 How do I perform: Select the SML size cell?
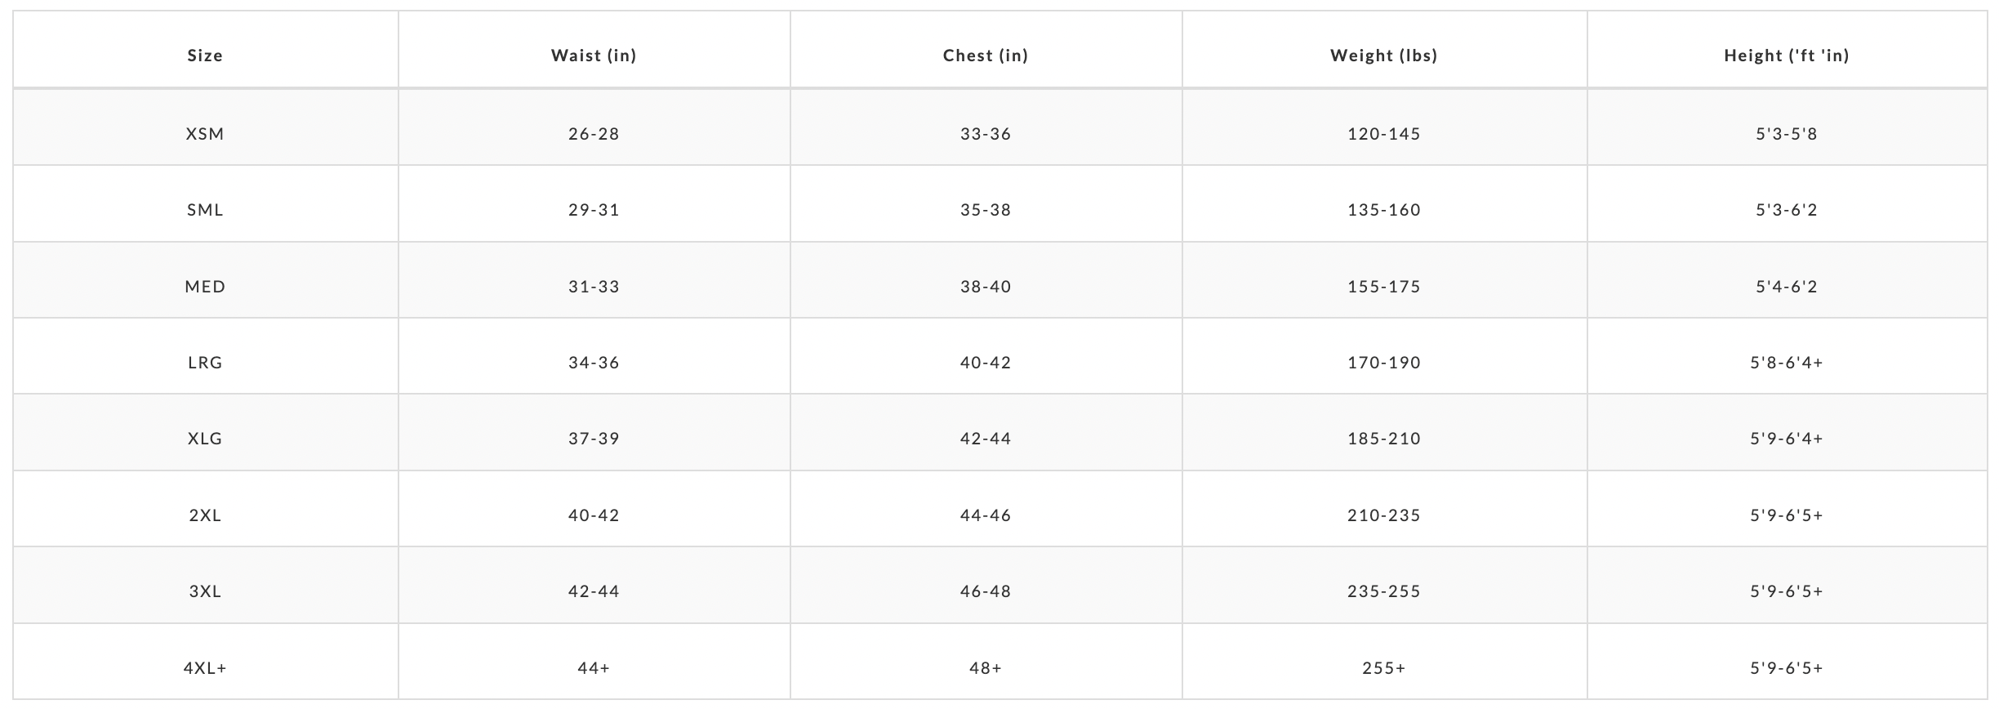pyautogui.click(x=205, y=210)
